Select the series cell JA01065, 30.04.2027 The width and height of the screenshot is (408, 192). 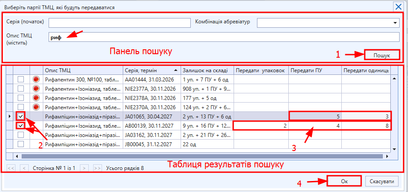tap(152, 117)
